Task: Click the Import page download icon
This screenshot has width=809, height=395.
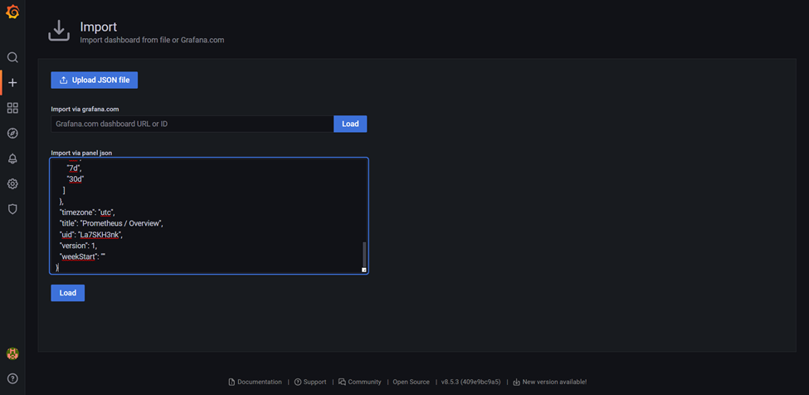Action: click(59, 31)
